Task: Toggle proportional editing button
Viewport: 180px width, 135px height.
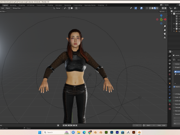Action: pos(76,8)
